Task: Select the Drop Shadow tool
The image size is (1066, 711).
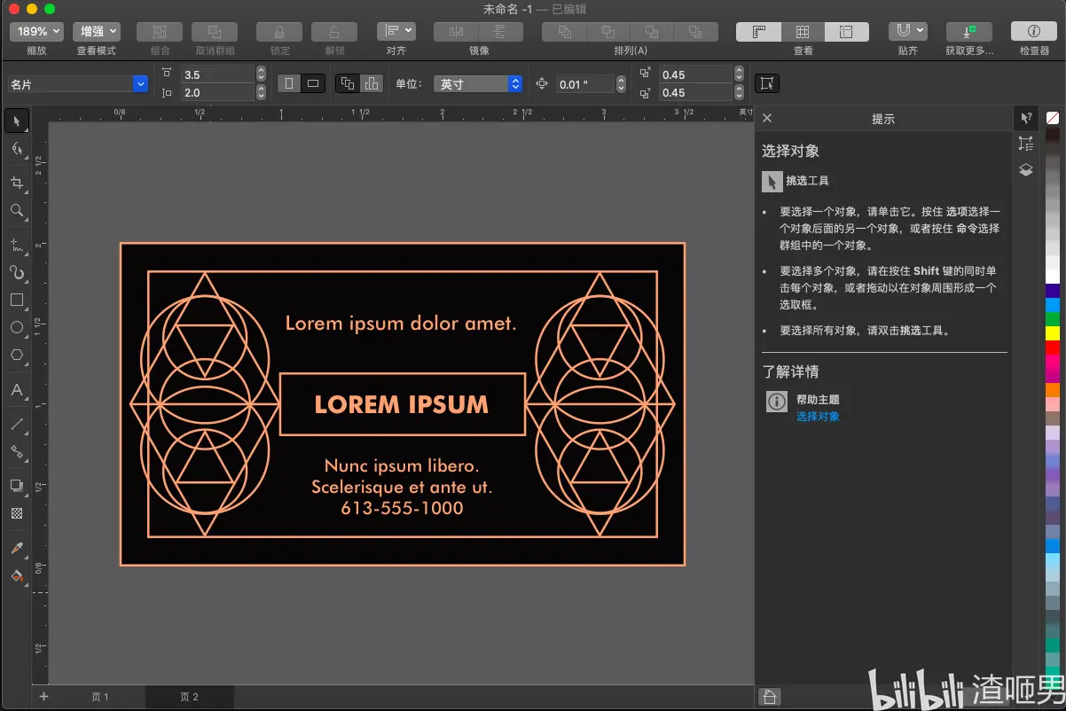Action: click(x=16, y=486)
